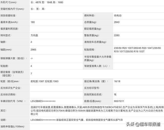The width and height of the screenshot is (164, 130).
Task: Click the 轴距(mm) label
Action: coord(6,49)
